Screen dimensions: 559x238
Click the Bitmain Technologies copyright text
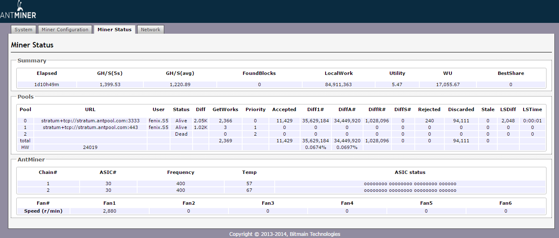(285, 234)
